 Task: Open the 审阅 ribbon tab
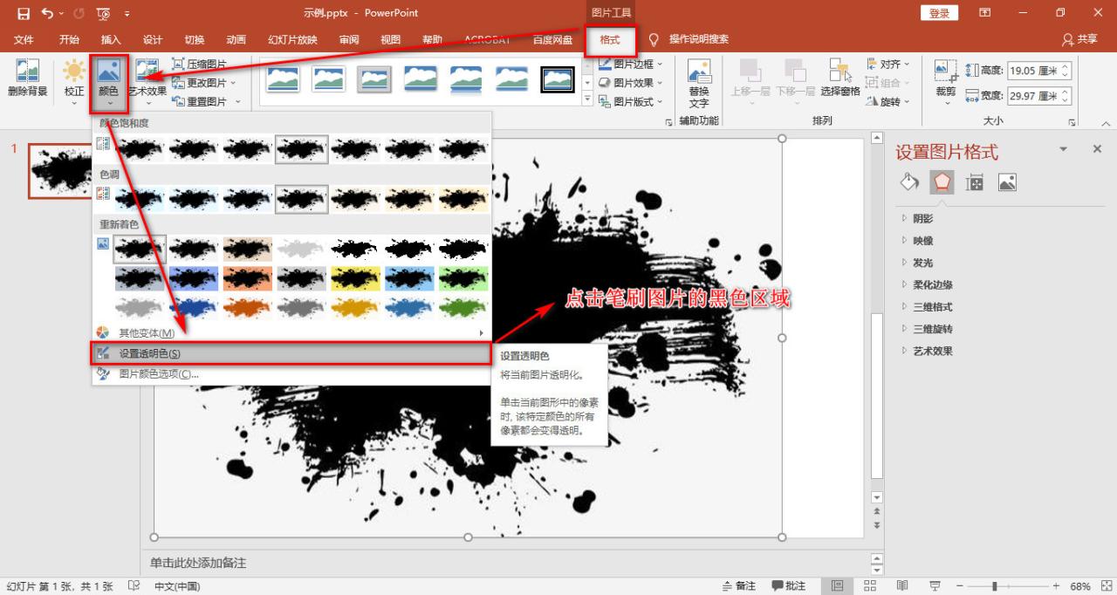pos(348,39)
